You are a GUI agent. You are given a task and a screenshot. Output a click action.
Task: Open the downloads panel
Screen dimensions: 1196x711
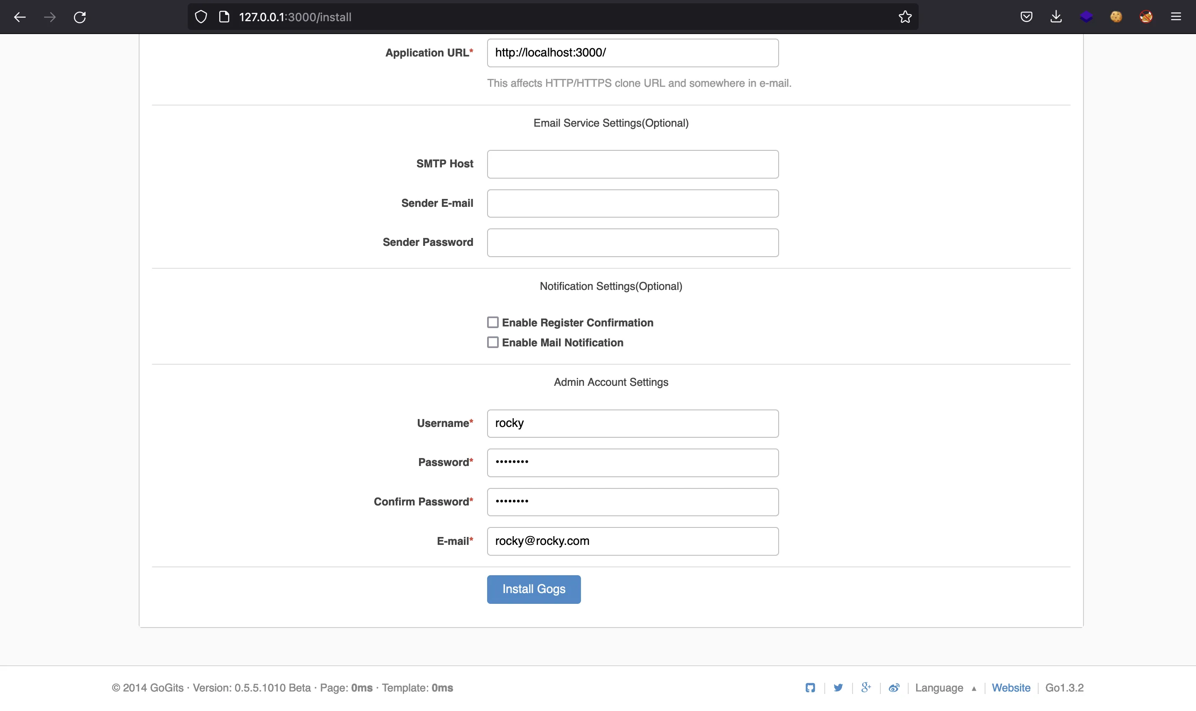point(1056,17)
